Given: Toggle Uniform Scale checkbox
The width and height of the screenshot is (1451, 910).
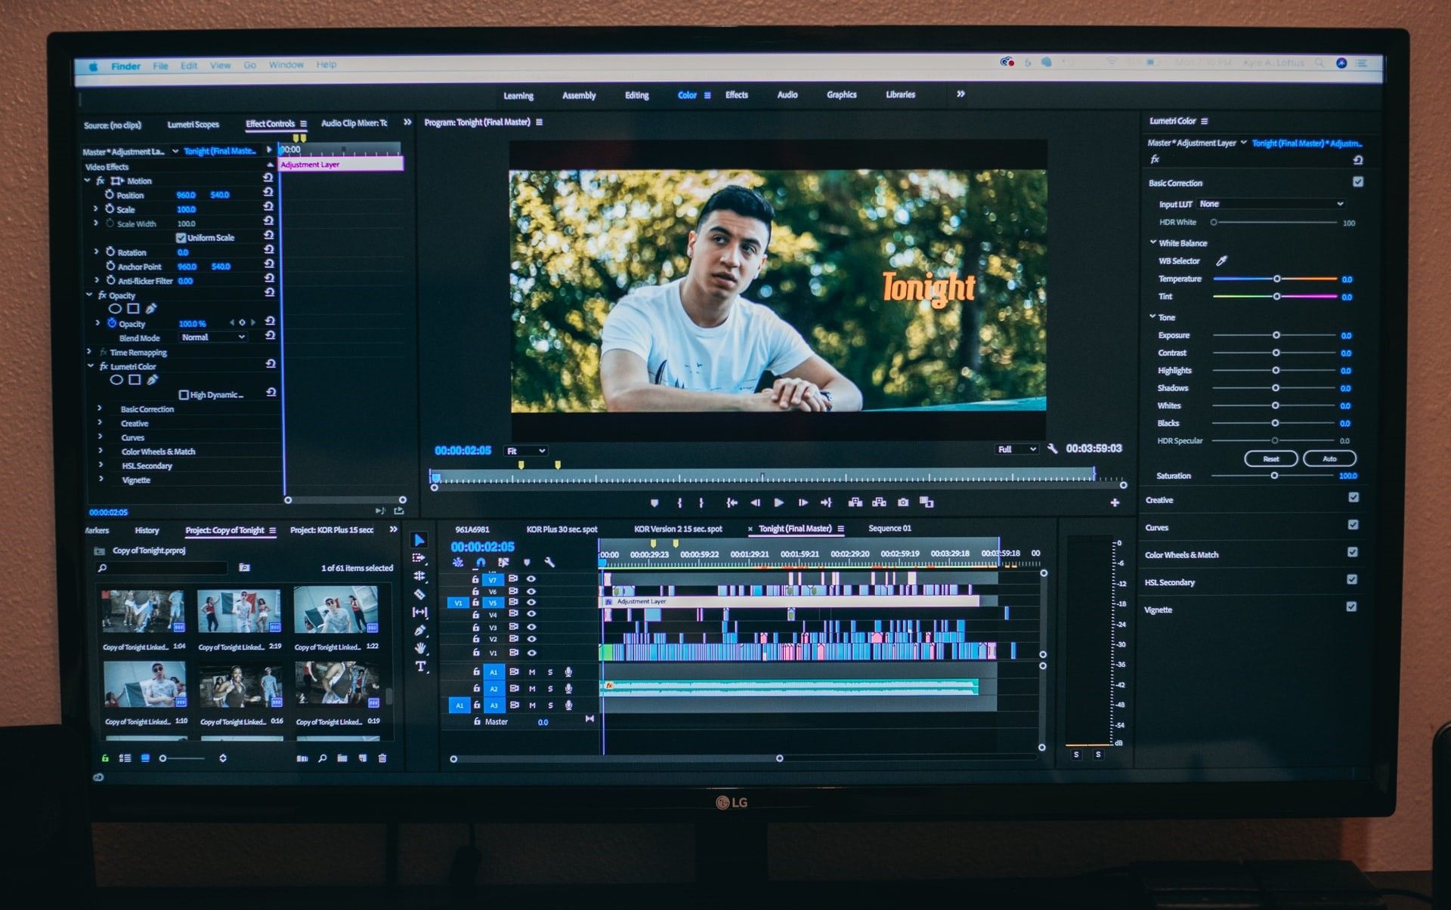Looking at the screenshot, I should coord(181,238).
